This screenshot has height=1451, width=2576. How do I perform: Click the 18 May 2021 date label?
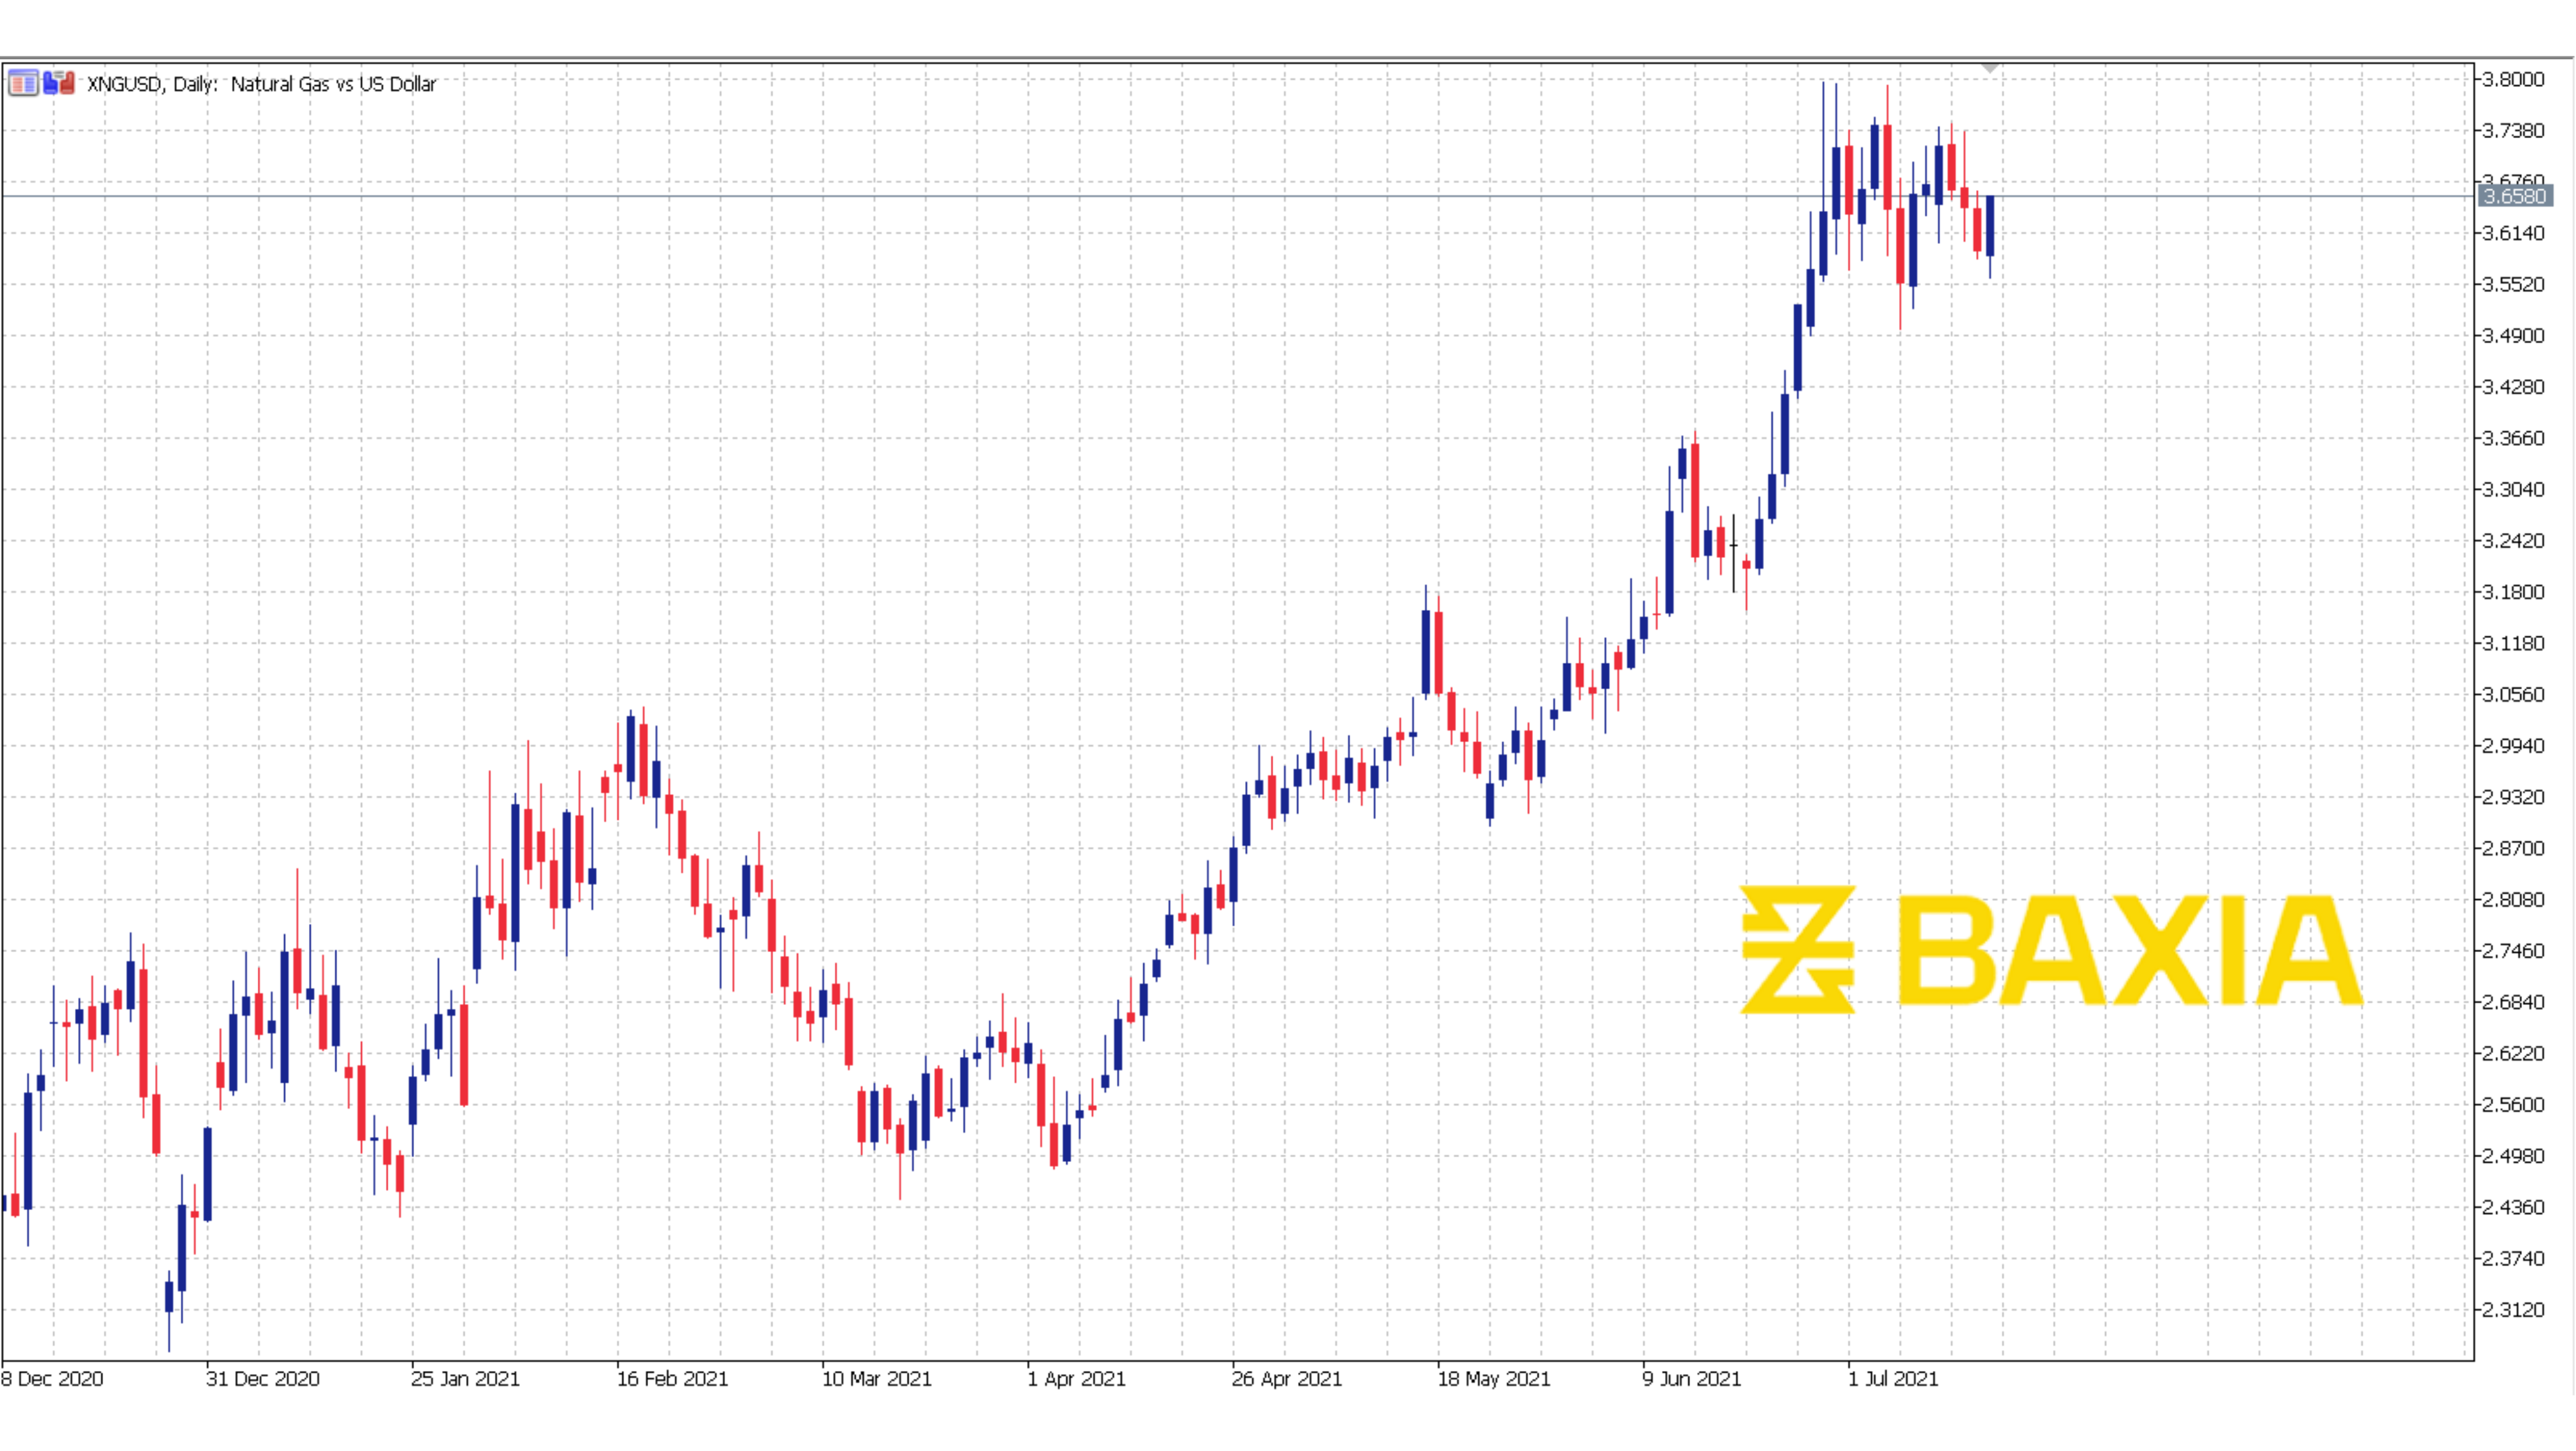click(x=1494, y=1378)
